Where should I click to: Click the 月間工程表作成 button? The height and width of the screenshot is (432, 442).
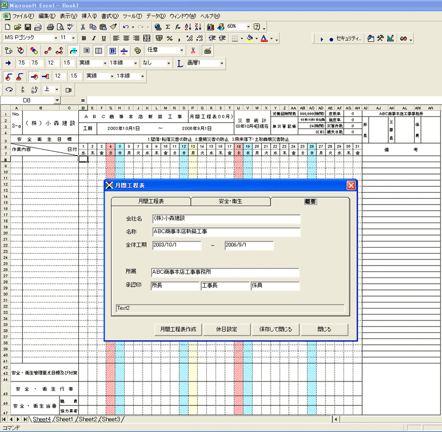point(178,329)
